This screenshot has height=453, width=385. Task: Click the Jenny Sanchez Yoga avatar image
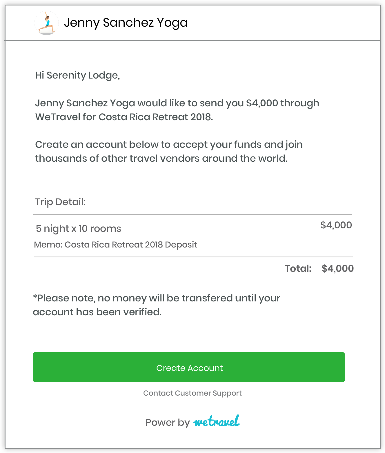(x=47, y=23)
